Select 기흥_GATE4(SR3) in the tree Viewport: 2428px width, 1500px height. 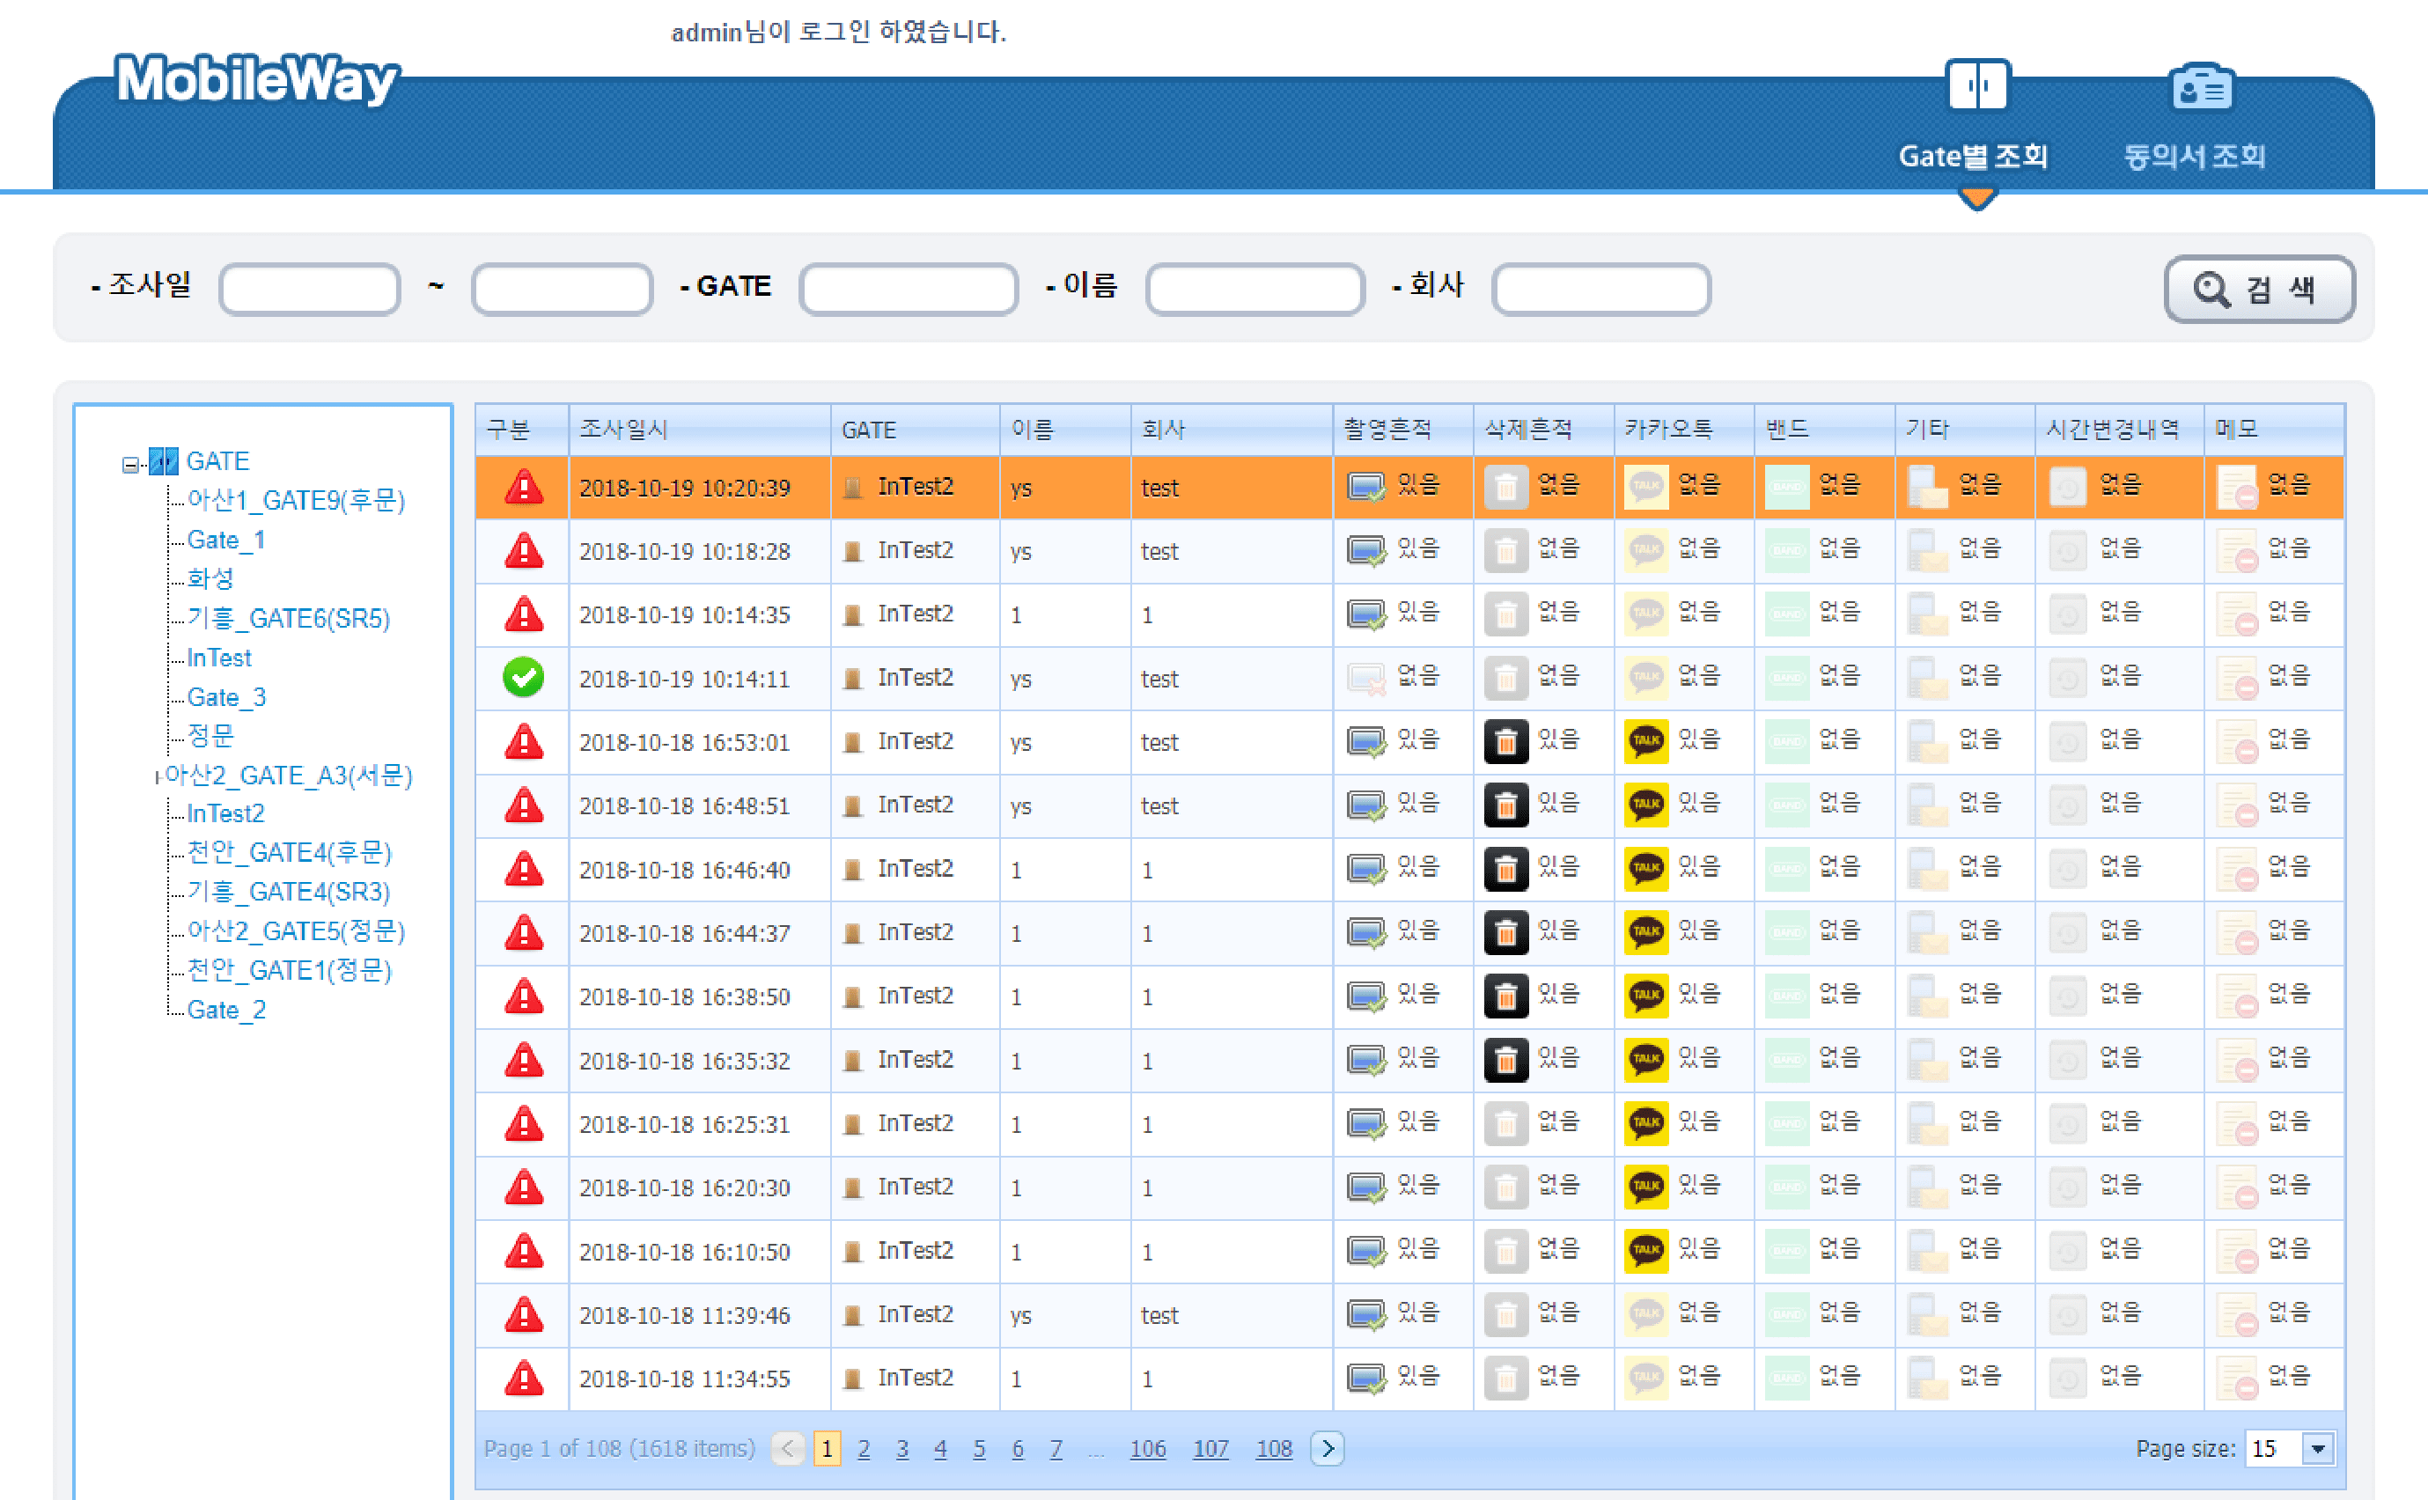289,892
